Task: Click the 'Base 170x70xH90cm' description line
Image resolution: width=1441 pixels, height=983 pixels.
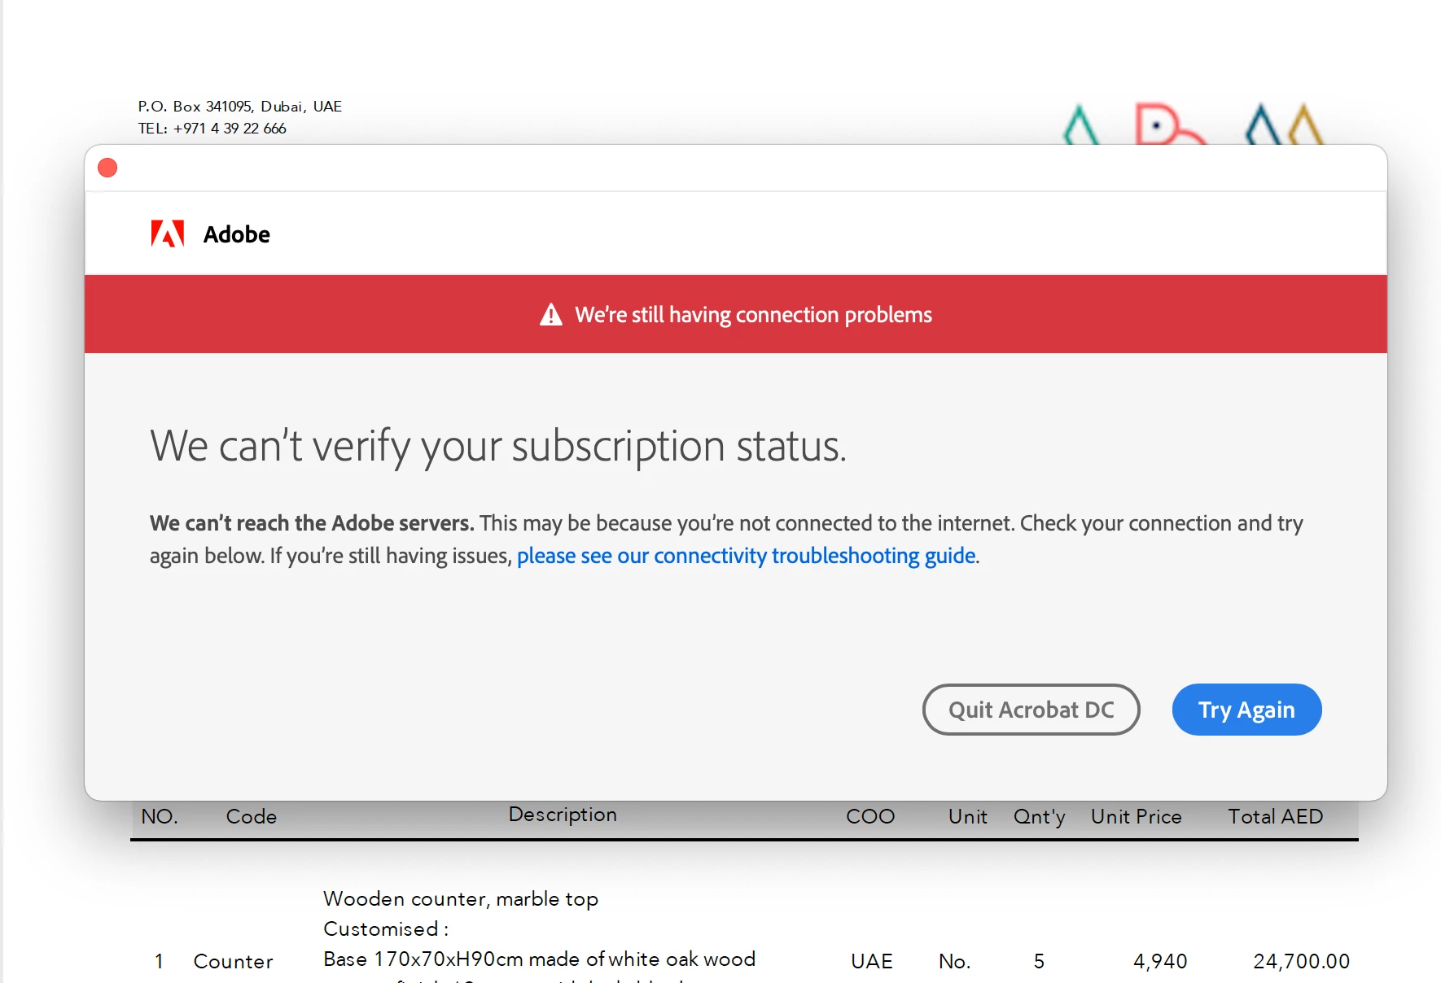Action: pos(539,959)
